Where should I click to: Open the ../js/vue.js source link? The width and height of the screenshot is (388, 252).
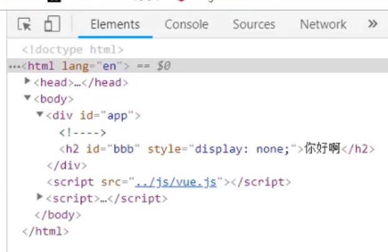click(176, 182)
